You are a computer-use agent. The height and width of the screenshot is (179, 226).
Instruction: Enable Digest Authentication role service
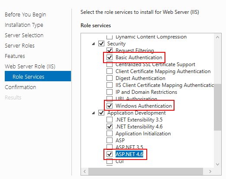click(x=110, y=78)
